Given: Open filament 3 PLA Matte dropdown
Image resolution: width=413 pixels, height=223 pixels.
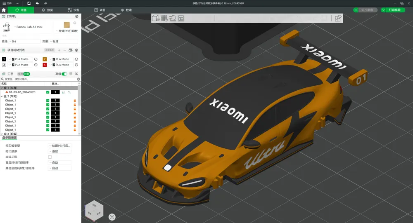Looking at the screenshot, I should [x=20, y=65].
